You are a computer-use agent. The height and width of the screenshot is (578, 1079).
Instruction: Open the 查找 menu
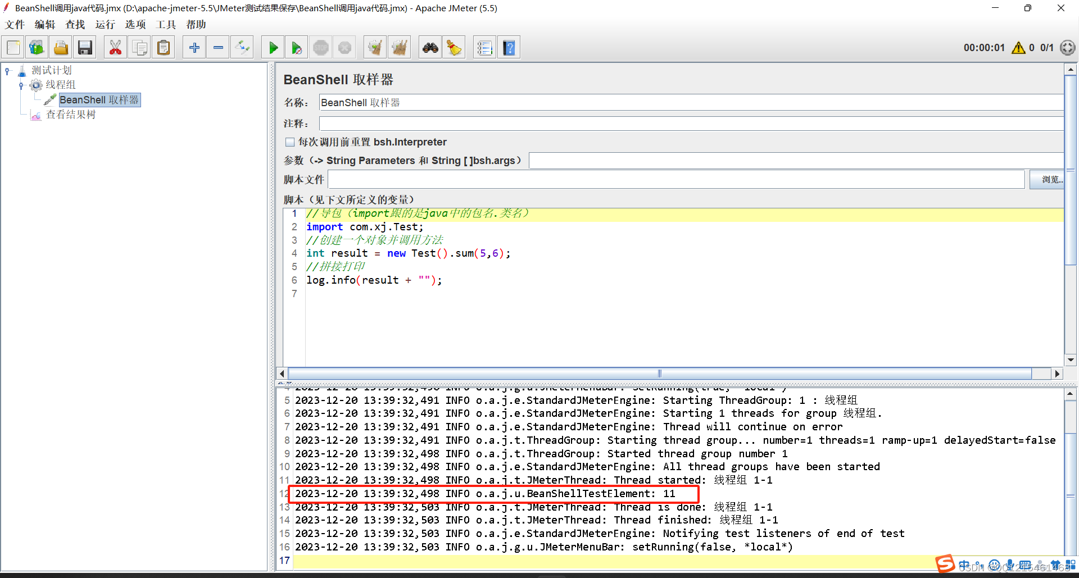(x=75, y=25)
